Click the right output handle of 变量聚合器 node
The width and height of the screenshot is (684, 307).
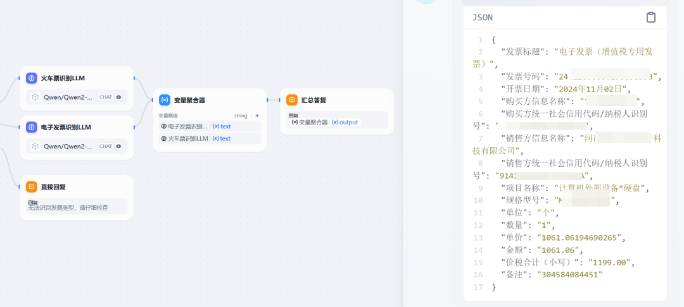point(267,100)
